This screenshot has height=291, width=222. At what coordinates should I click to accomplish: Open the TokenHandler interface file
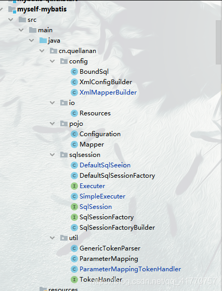tap(101, 280)
